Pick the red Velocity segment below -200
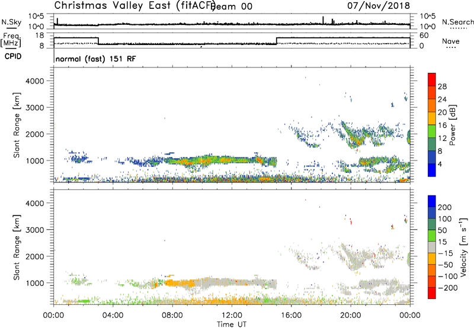The width and height of the screenshot is (474, 328). [x=432, y=293]
